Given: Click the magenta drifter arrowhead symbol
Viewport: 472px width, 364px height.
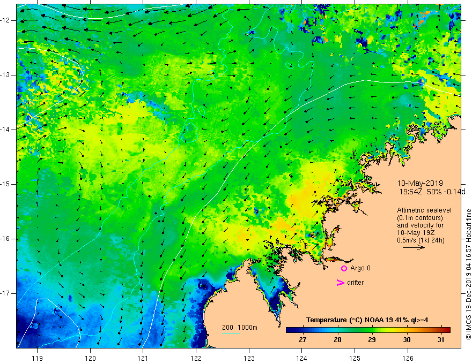Looking at the screenshot, I should point(341,283).
